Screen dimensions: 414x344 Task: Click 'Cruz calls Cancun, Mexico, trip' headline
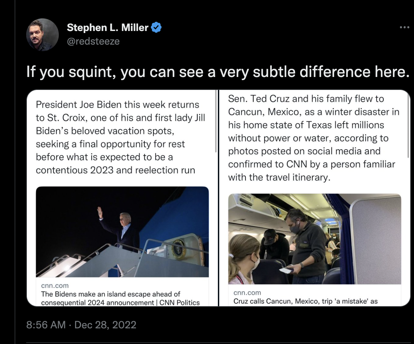coord(305,301)
